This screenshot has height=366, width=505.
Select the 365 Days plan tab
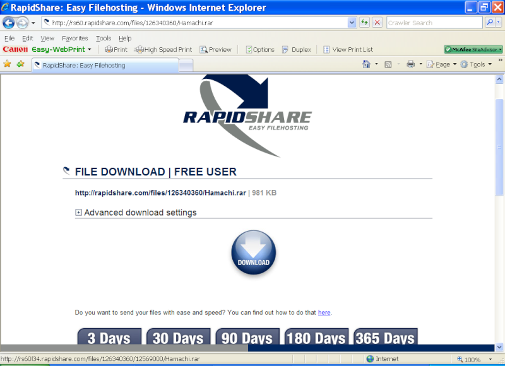point(385,336)
